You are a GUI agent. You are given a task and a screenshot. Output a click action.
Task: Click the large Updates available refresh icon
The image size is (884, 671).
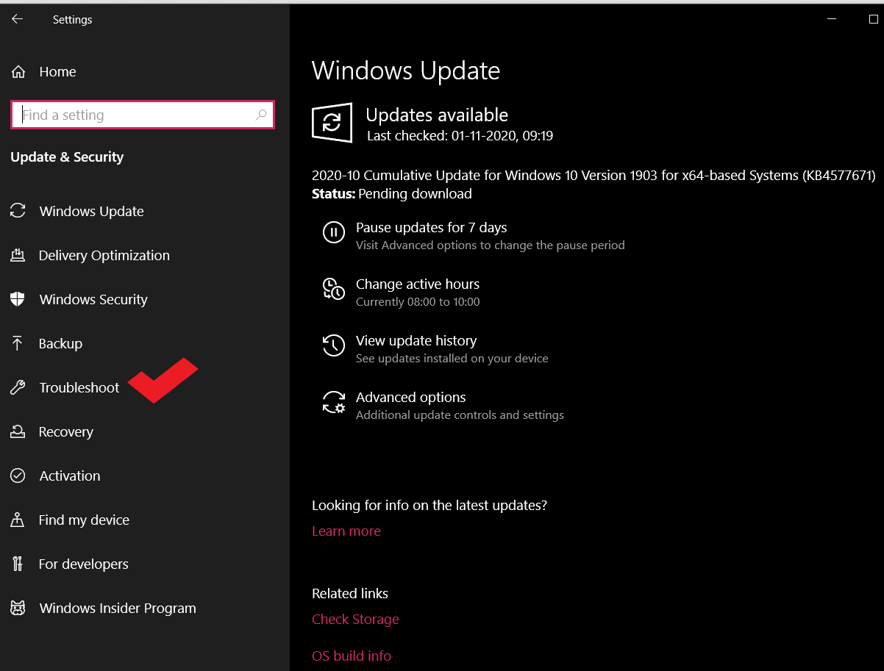click(x=332, y=122)
